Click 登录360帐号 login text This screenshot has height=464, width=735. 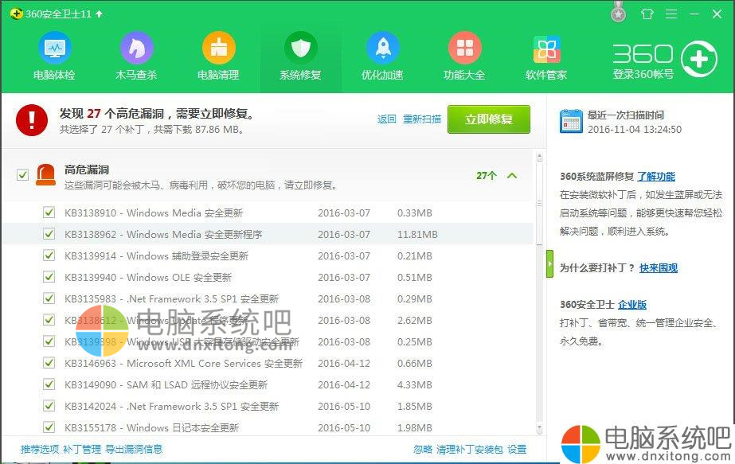click(x=643, y=74)
